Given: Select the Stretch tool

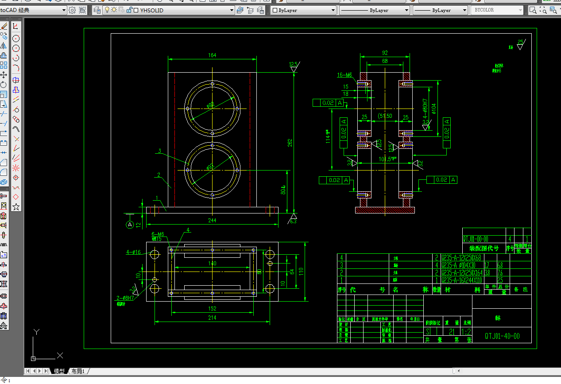Looking at the screenshot, I should point(4,104).
